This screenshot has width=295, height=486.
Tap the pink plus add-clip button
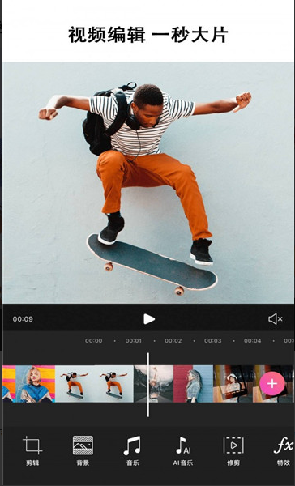point(272,384)
